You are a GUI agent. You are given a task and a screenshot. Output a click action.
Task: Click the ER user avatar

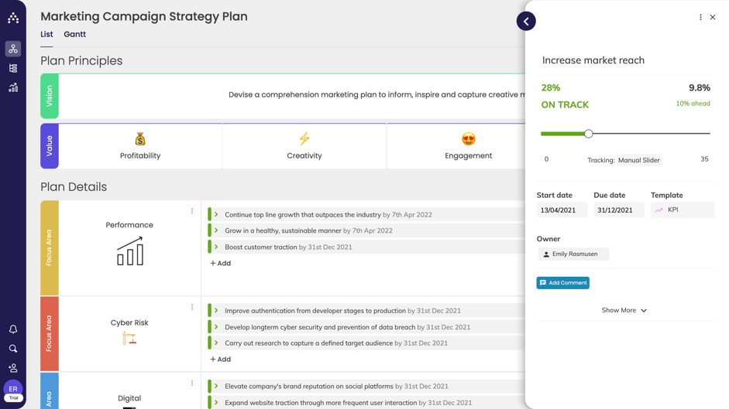point(13,389)
